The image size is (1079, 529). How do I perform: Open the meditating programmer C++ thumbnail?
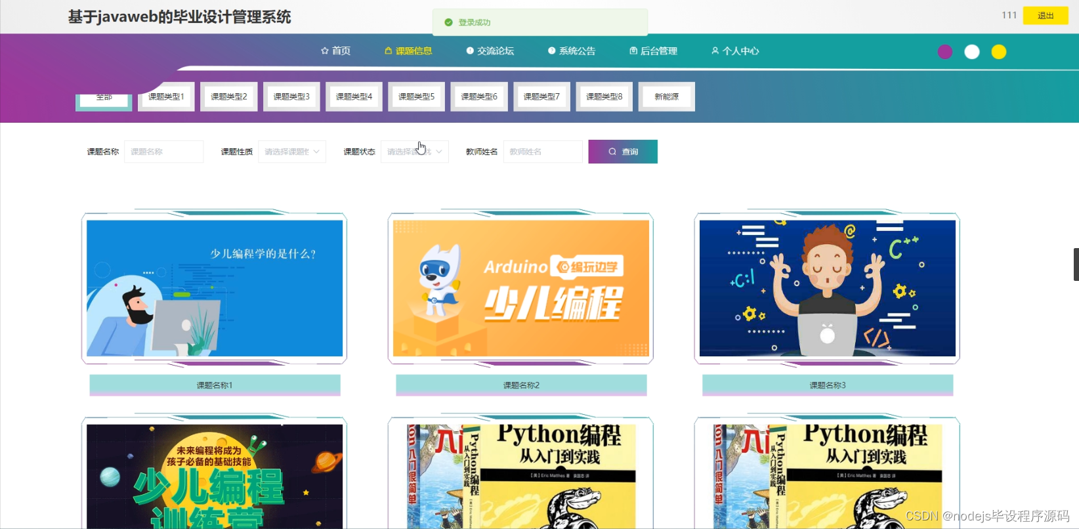pos(828,288)
